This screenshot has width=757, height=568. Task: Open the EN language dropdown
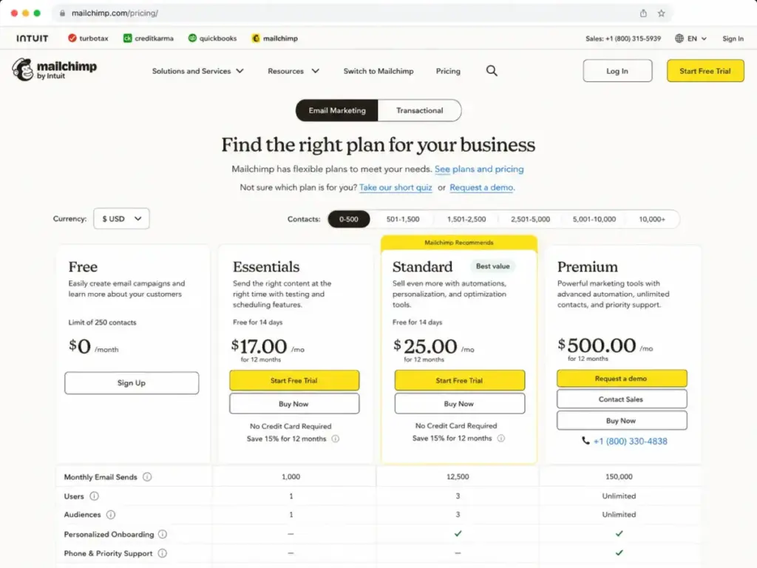pyautogui.click(x=696, y=38)
